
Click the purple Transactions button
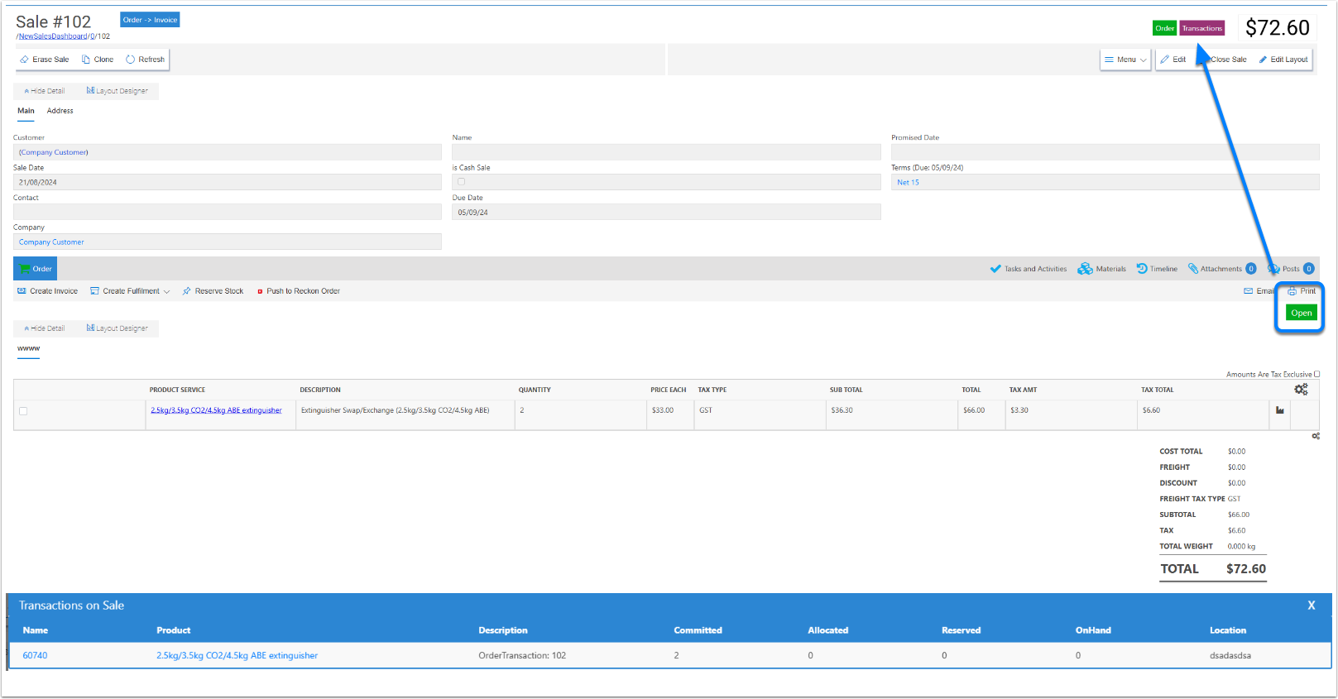click(x=1201, y=28)
